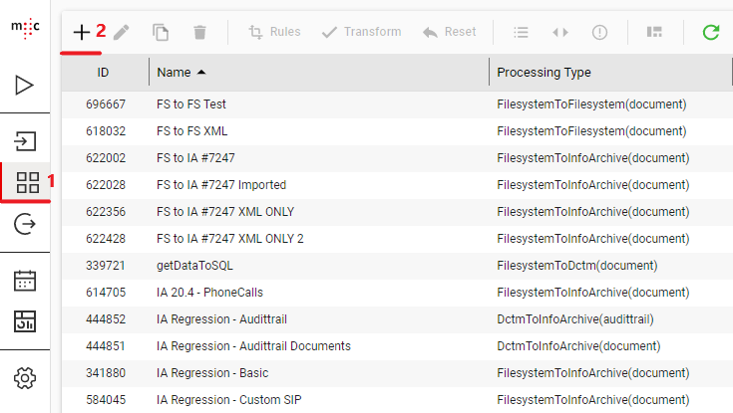Click the list view toolbar icon

point(521,32)
